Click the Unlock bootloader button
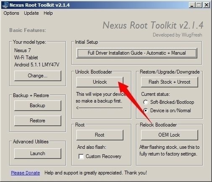Viewport: 212px width, 182px height. click(x=100, y=82)
